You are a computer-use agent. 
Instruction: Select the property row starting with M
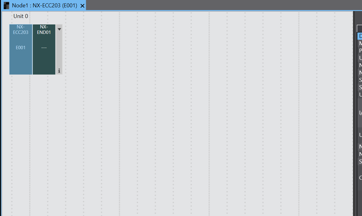point(360,43)
